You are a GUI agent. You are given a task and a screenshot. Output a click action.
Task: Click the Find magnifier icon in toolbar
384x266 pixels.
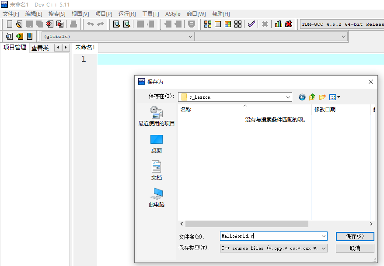coord(116,24)
